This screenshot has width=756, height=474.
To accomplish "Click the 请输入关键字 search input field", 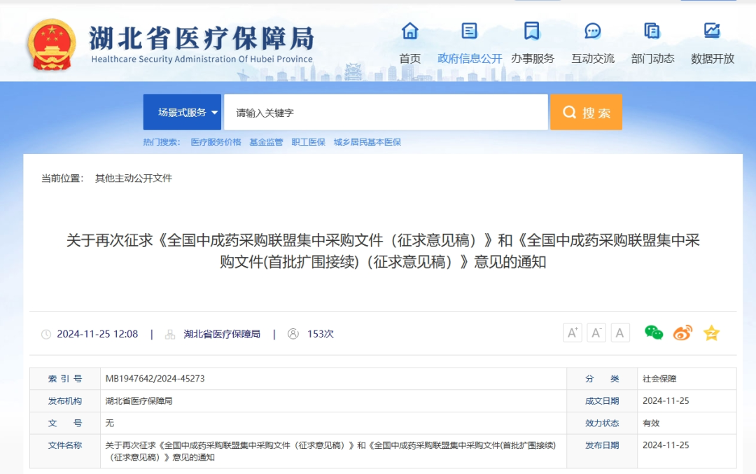I will pyautogui.click(x=385, y=112).
